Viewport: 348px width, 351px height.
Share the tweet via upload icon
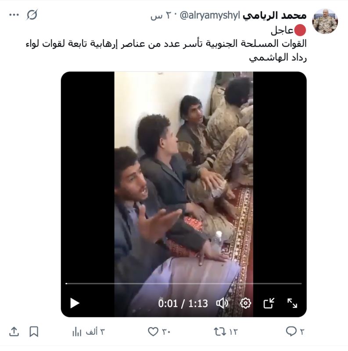pos(14,332)
